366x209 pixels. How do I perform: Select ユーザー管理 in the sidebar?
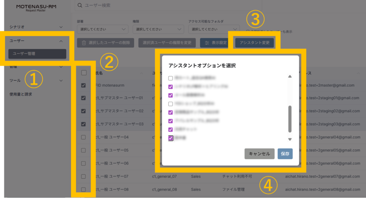pyautogui.click(x=37, y=54)
